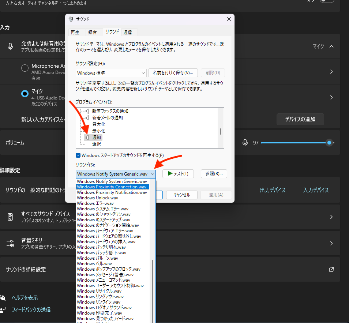Switch to the 通信 tab
The image size is (349, 323).
[x=128, y=32]
